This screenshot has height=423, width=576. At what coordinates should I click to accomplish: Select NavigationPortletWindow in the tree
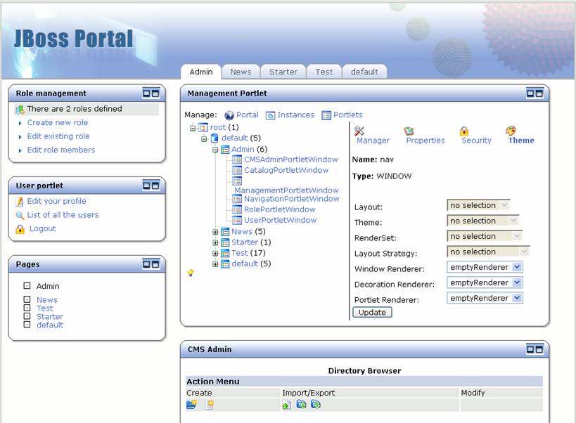(292, 199)
